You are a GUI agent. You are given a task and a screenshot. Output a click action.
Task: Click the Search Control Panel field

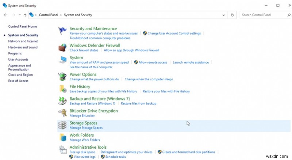[261, 15]
